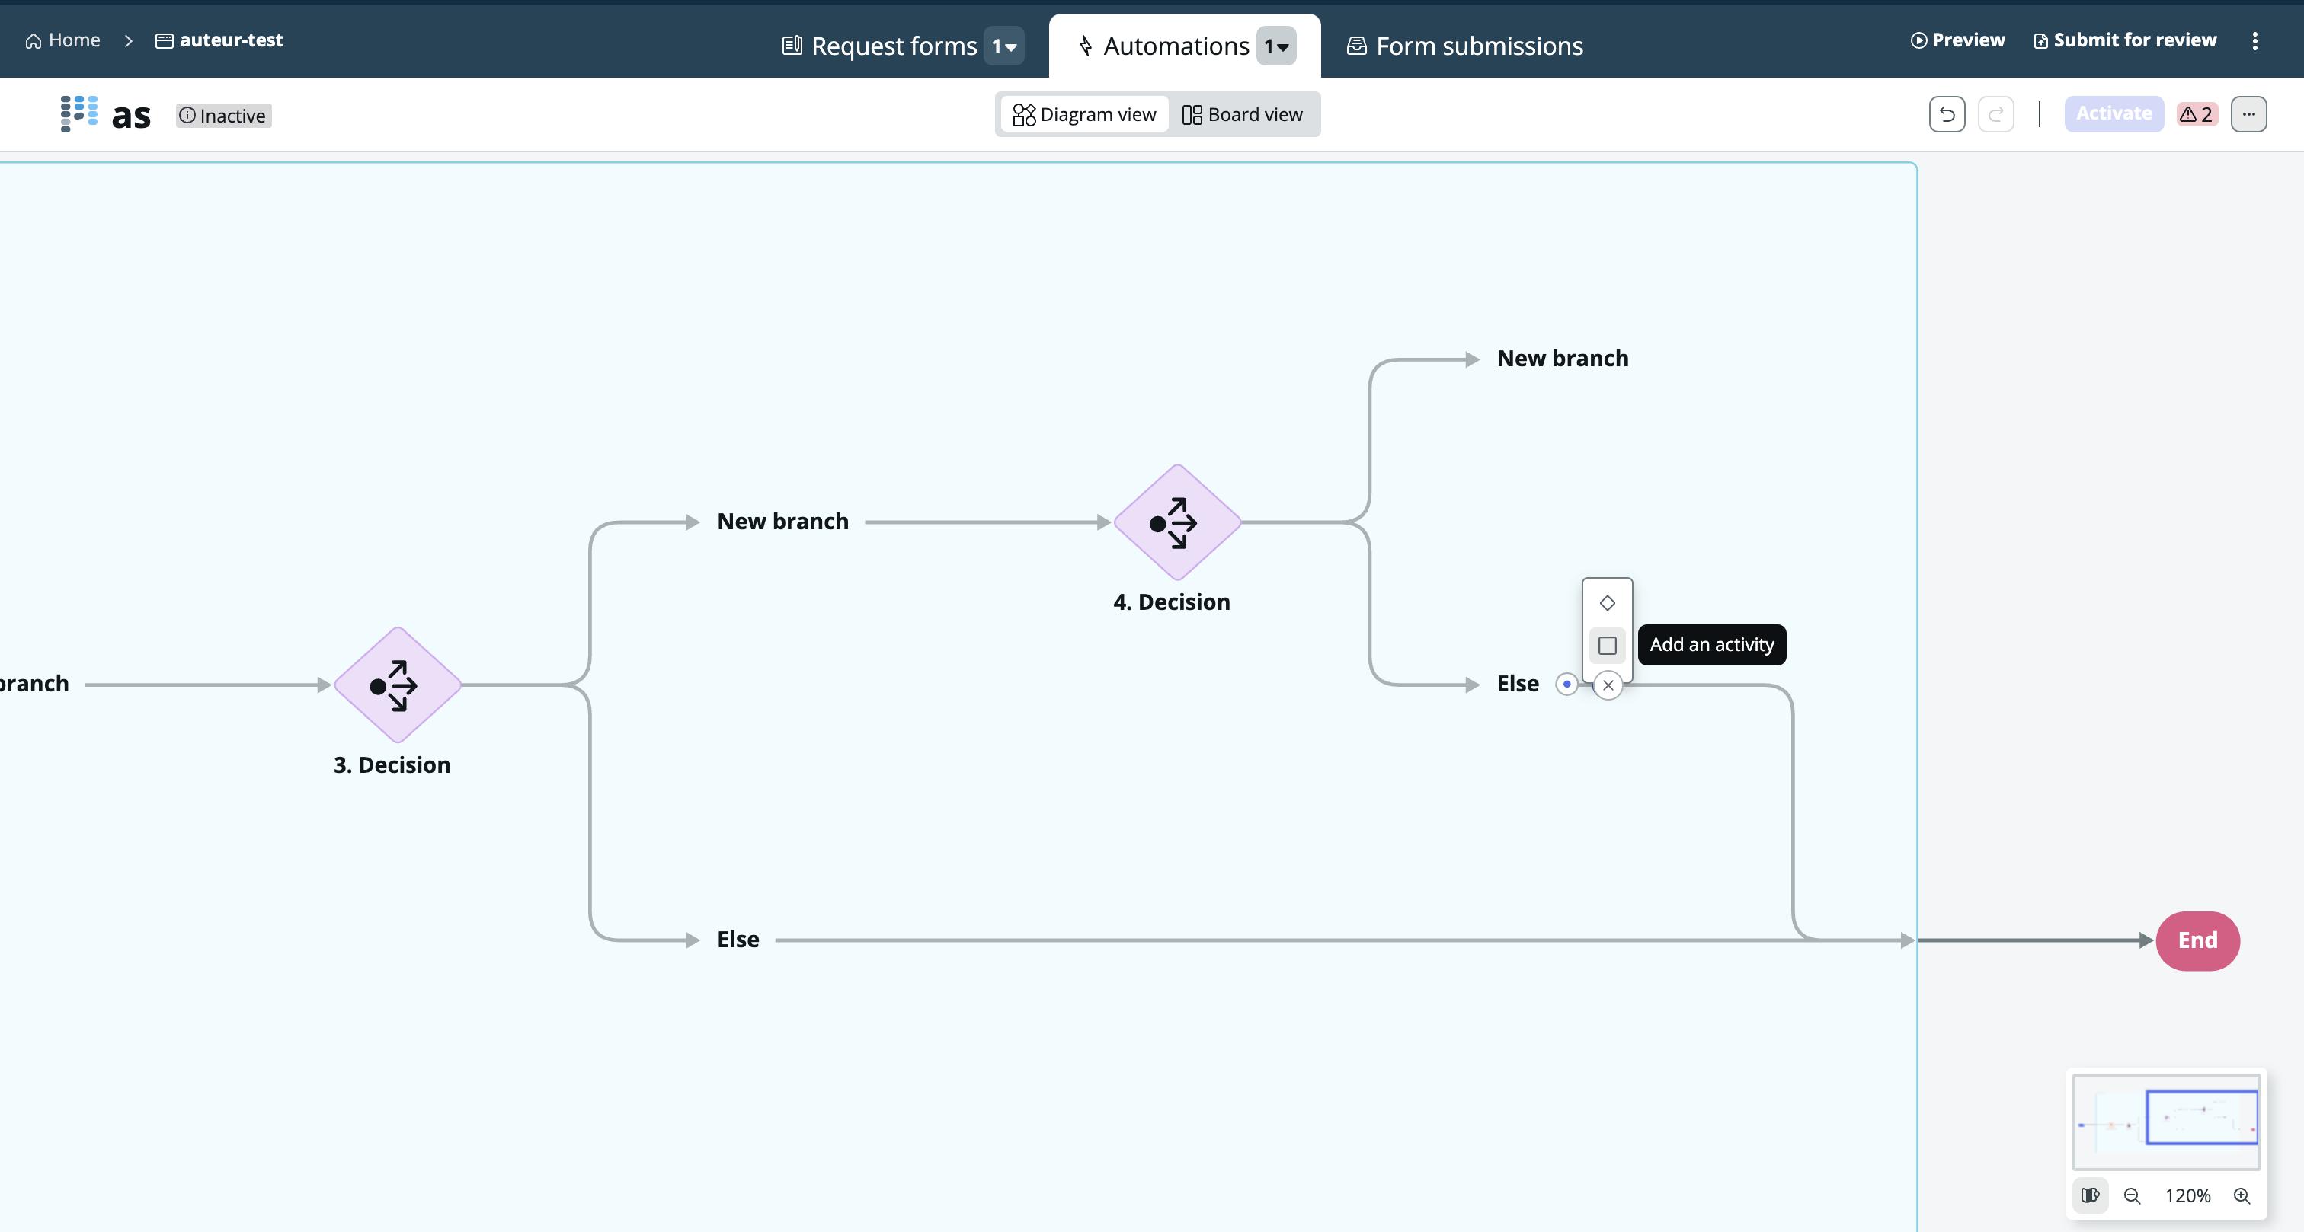This screenshot has width=2304, height=1232.
Task: Open the Request forms tab
Action: [879, 46]
